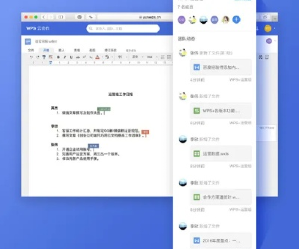Toggle the browser sidebar button

(61, 17)
